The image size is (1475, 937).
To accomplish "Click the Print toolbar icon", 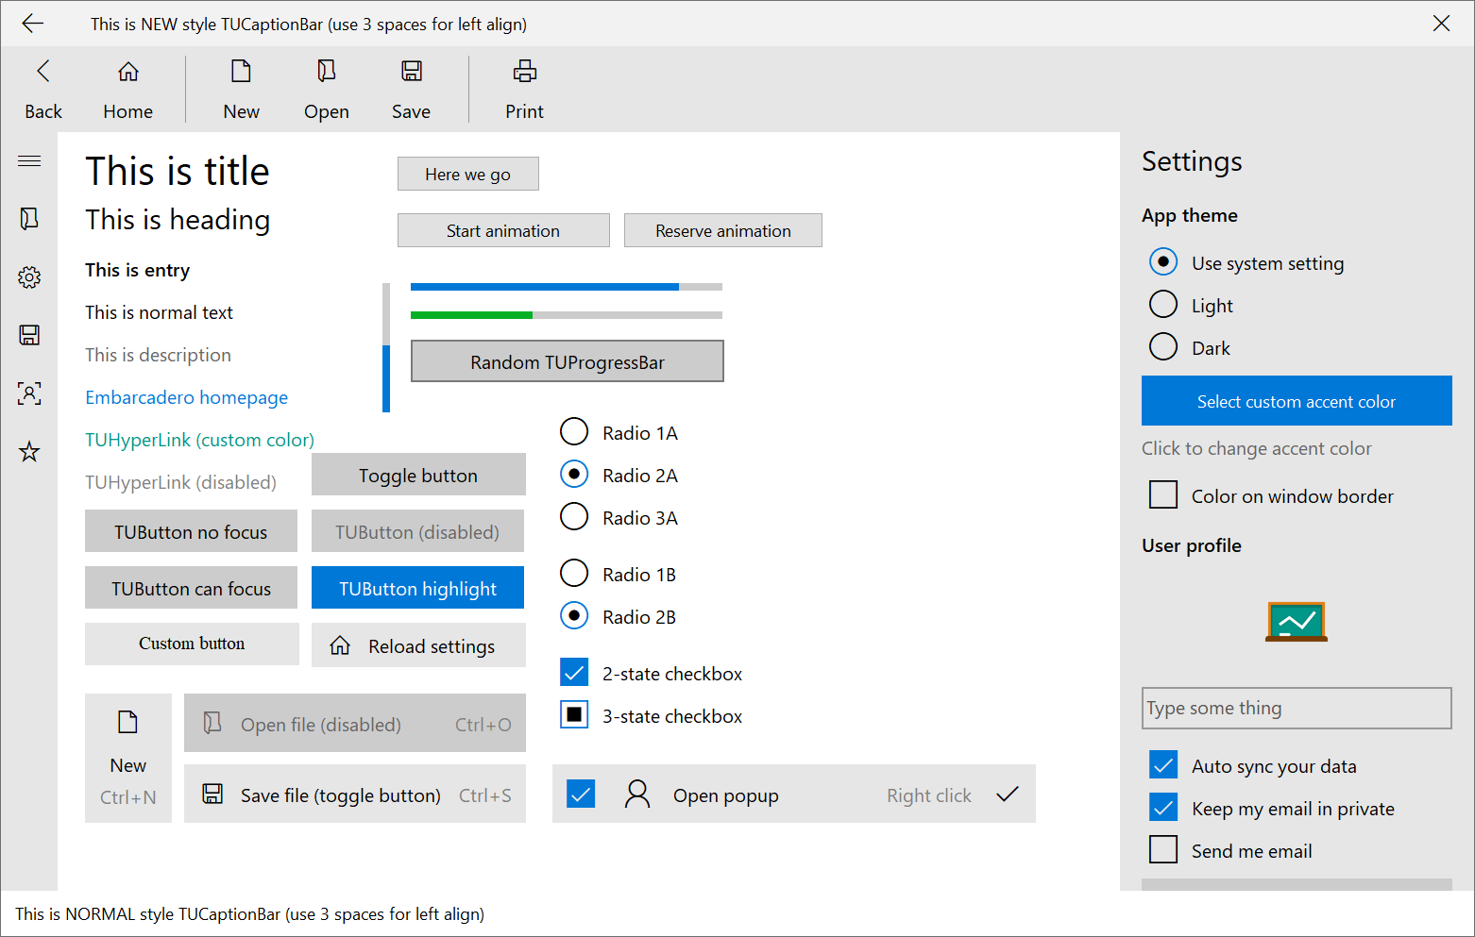I will 525,71.
